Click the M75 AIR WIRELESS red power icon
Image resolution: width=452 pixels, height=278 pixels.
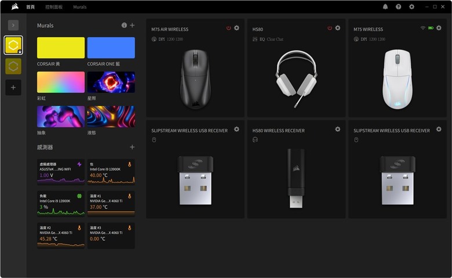click(228, 28)
